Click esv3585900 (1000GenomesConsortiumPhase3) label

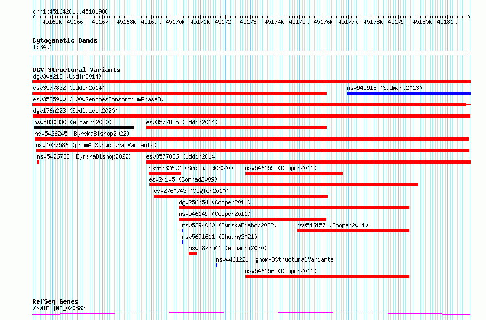point(98,99)
